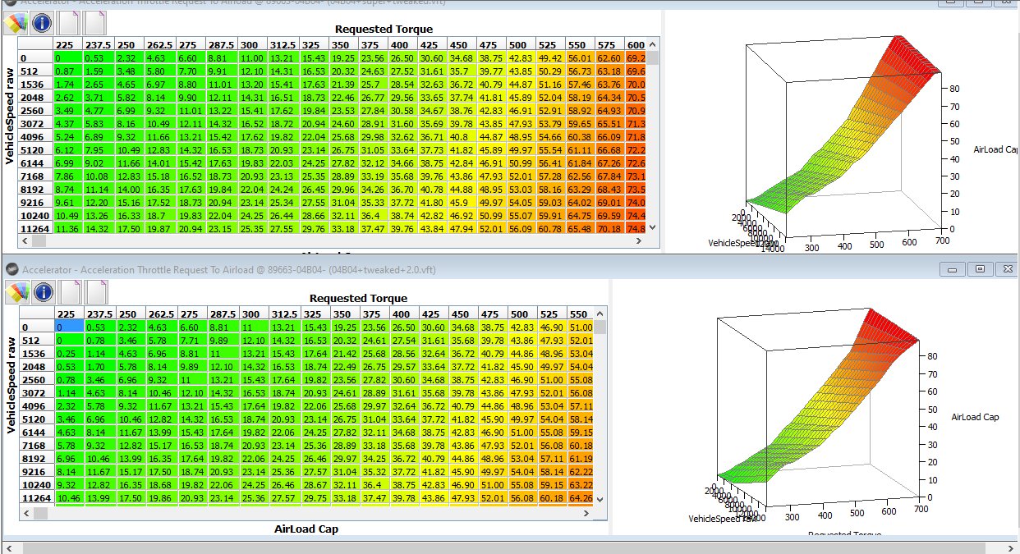
Task: Select column header 312.5 in lower table
Action: pyautogui.click(x=285, y=314)
